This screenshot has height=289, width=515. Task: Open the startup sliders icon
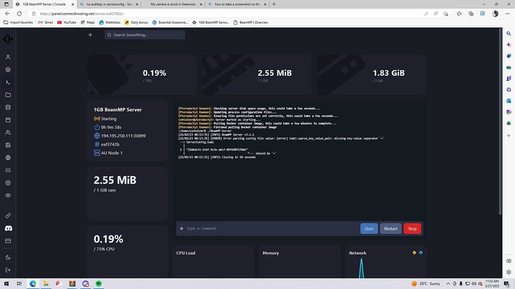coord(8,170)
